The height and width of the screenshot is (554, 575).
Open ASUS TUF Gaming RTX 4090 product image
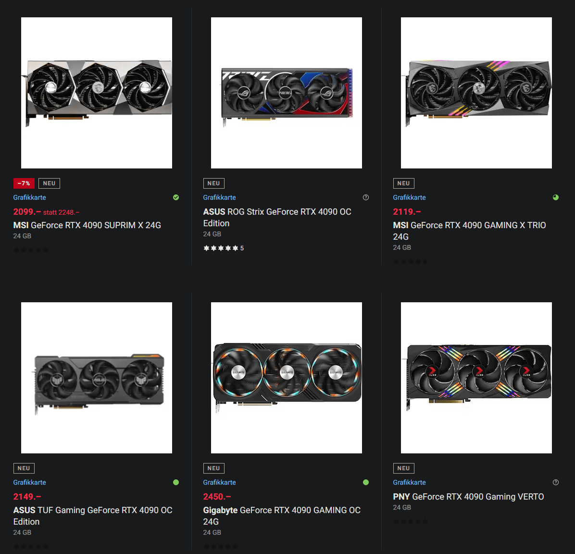(x=97, y=378)
